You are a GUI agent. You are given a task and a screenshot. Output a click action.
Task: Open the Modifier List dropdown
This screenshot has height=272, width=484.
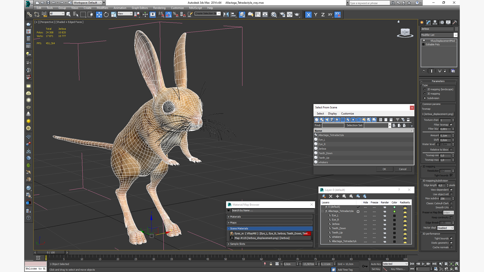tap(456, 35)
